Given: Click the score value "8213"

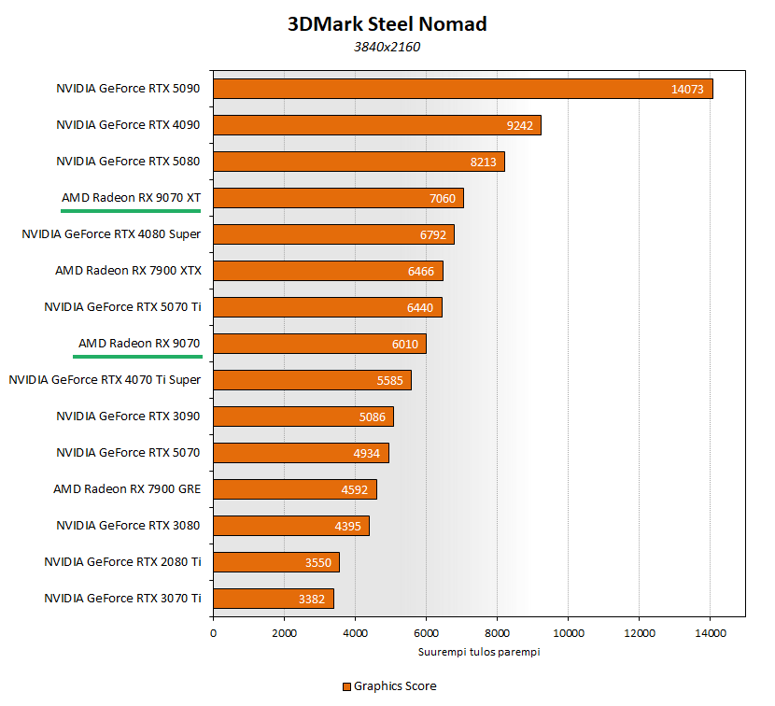Looking at the screenshot, I should tap(484, 162).
